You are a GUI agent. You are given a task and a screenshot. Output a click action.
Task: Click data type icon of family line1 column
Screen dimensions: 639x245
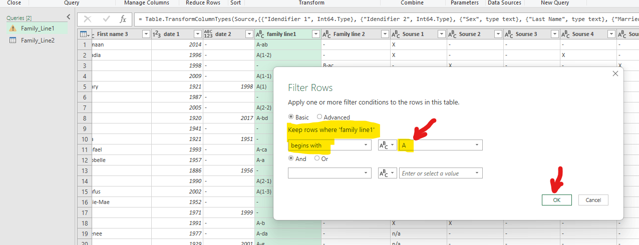260,34
